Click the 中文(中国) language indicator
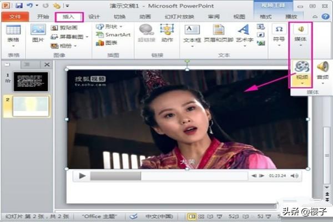333x222 pixels. [159, 216]
